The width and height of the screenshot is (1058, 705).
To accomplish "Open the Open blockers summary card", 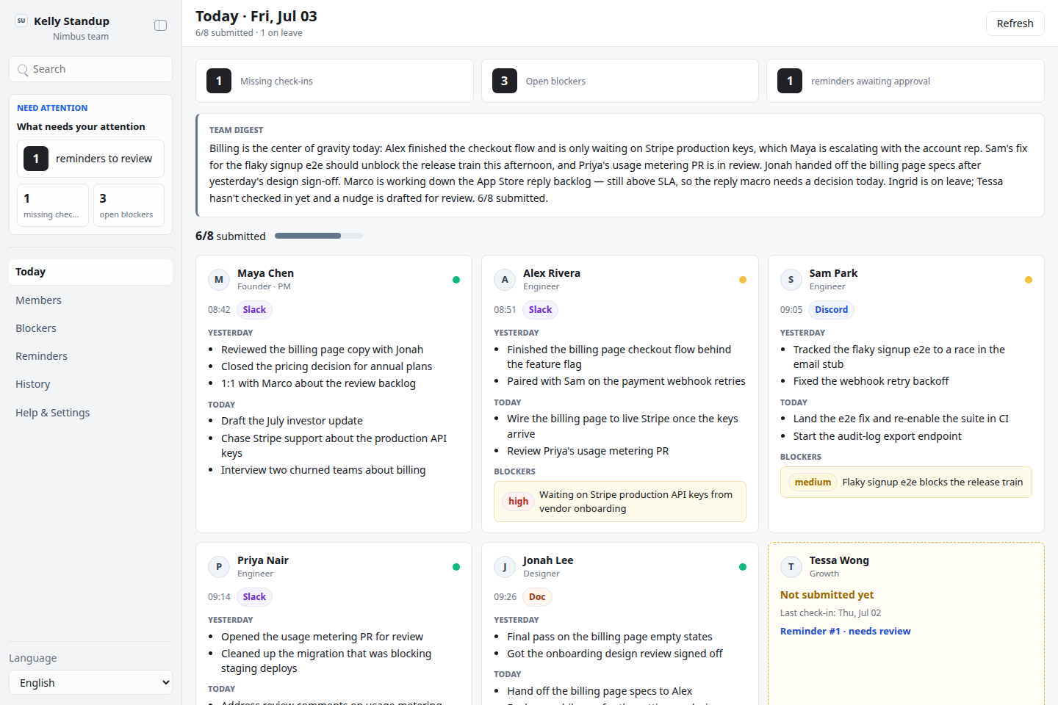I will pyautogui.click(x=620, y=81).
